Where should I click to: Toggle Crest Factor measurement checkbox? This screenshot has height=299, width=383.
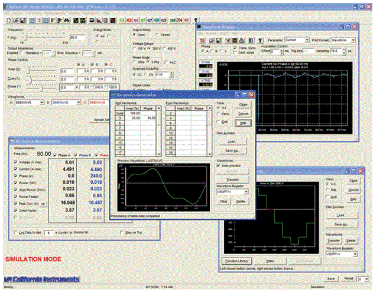(15, 210)
